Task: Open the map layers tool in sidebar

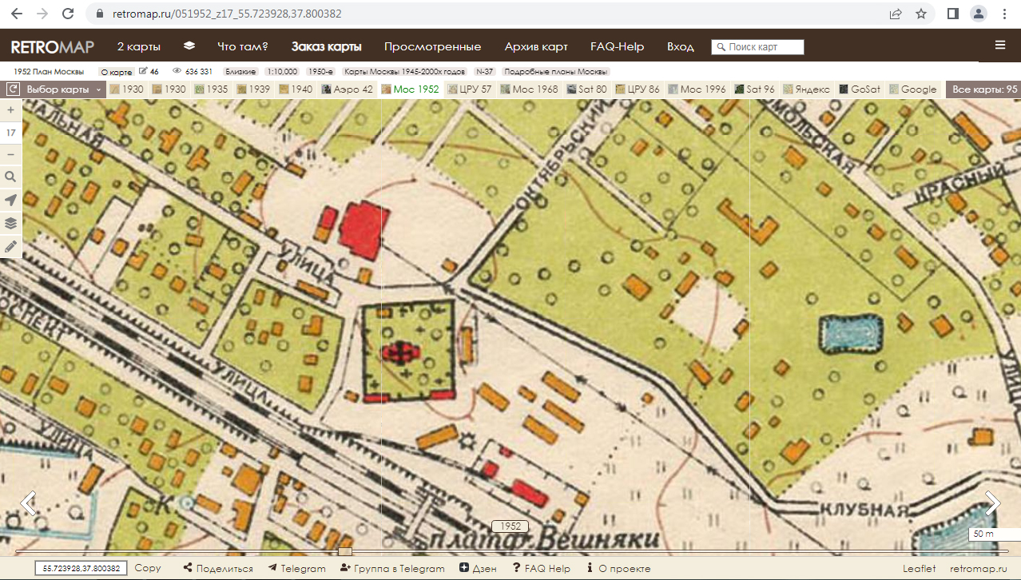Action: [x=10, y=223]
